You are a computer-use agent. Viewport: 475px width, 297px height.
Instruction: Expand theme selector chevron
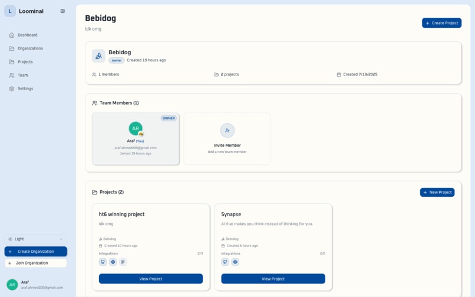[x=61, y=239]
